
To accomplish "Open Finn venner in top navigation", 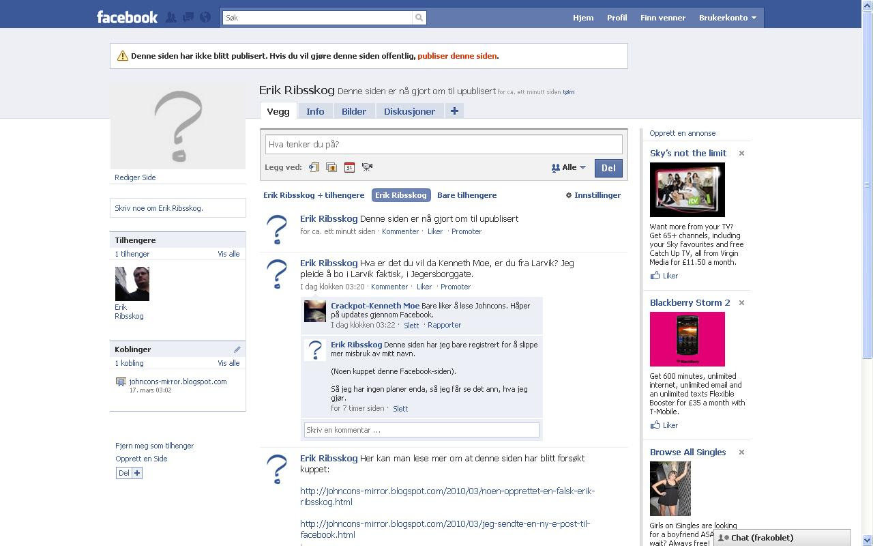I will (663, 18).
